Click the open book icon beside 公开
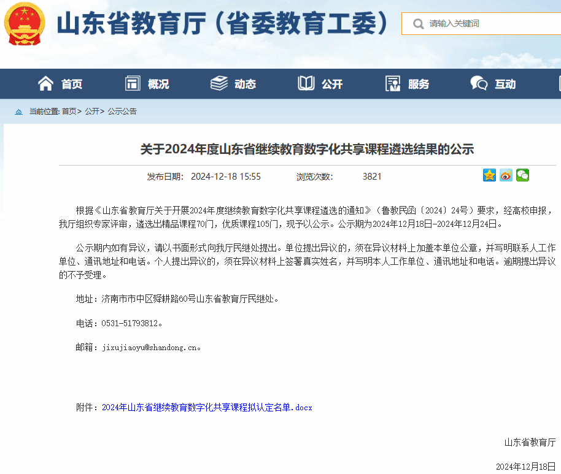 (x=306, y=83)
